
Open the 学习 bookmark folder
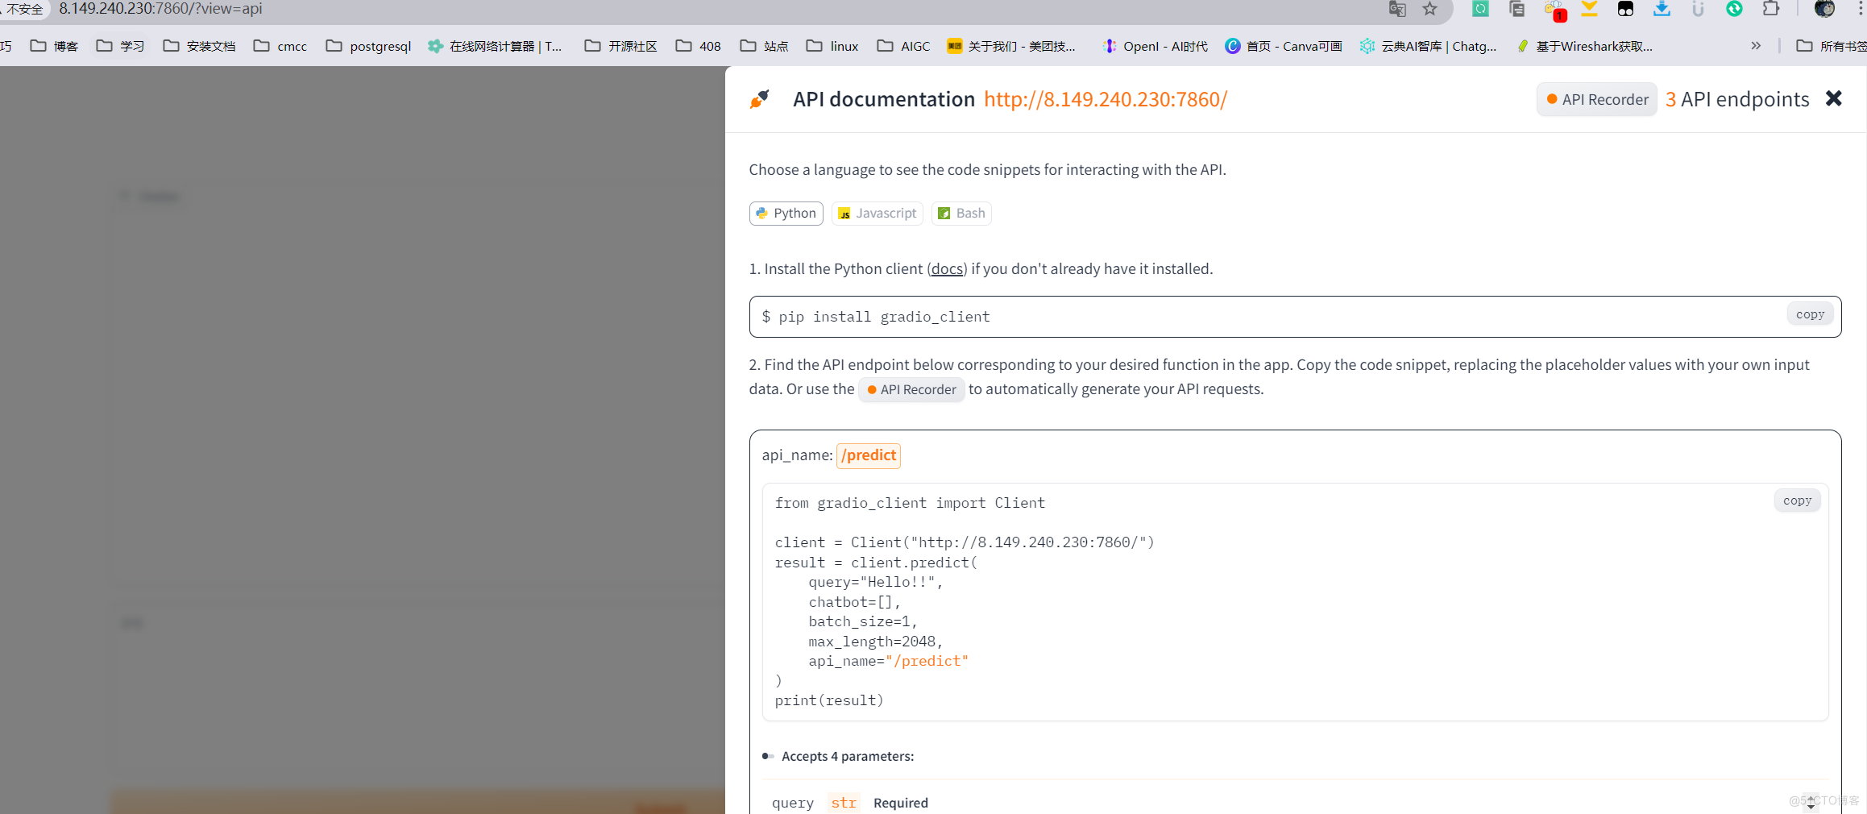click(x=121, y=46)
